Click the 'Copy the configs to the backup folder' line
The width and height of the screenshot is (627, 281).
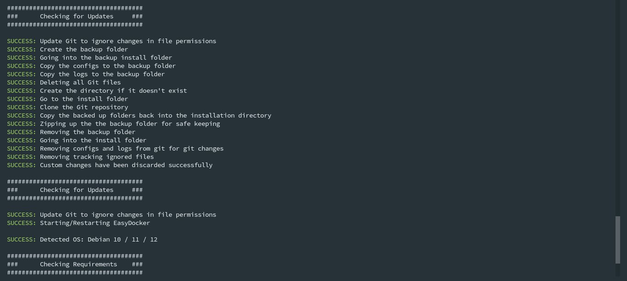pyautogui.click(x=91, y=66)
